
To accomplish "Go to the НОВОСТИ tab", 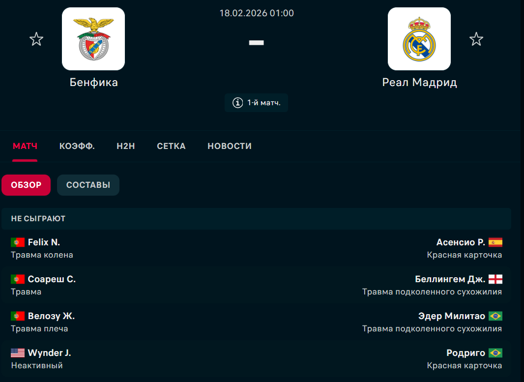I will [230, 146].
